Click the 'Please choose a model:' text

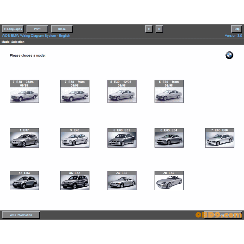click(x=28, y=56)
